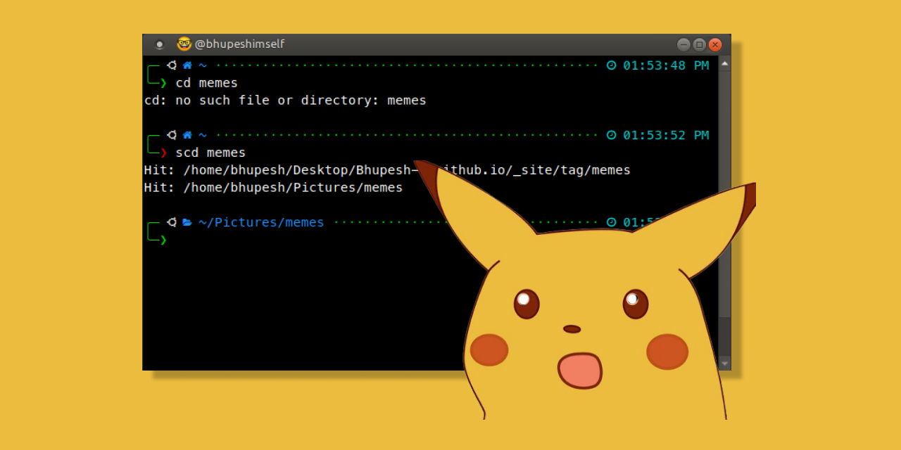Screen dimensions: 901x450
Task: Click the '01:53:48 PM' timestamp
Action: (x=666, y=65)
